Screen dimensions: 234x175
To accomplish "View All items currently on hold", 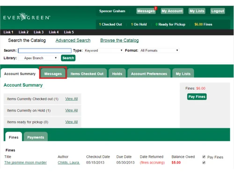I will tap(72, 111).
